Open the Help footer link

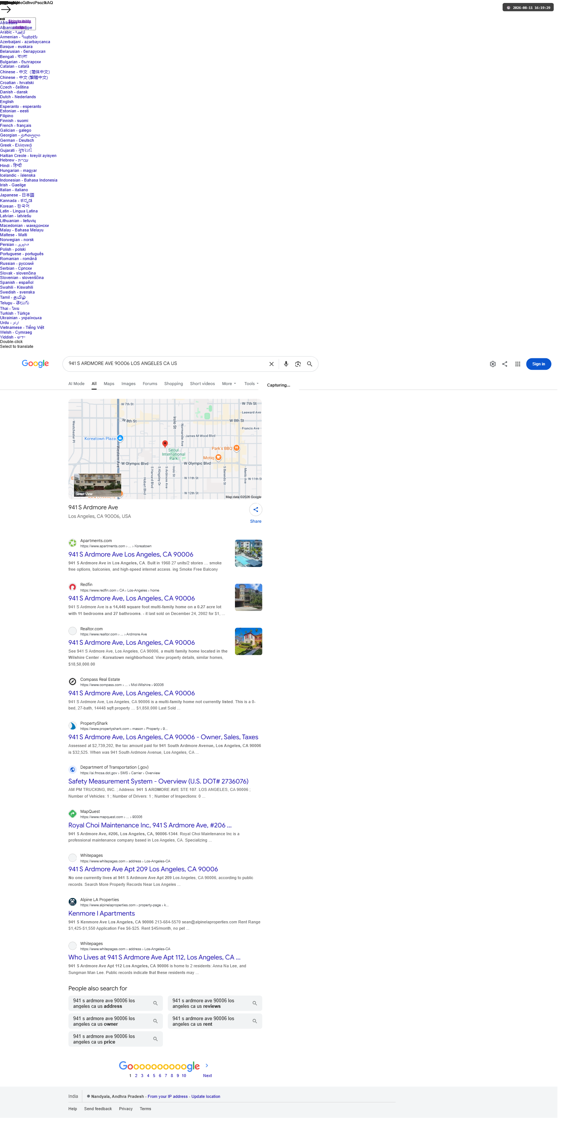point(72,1109)
